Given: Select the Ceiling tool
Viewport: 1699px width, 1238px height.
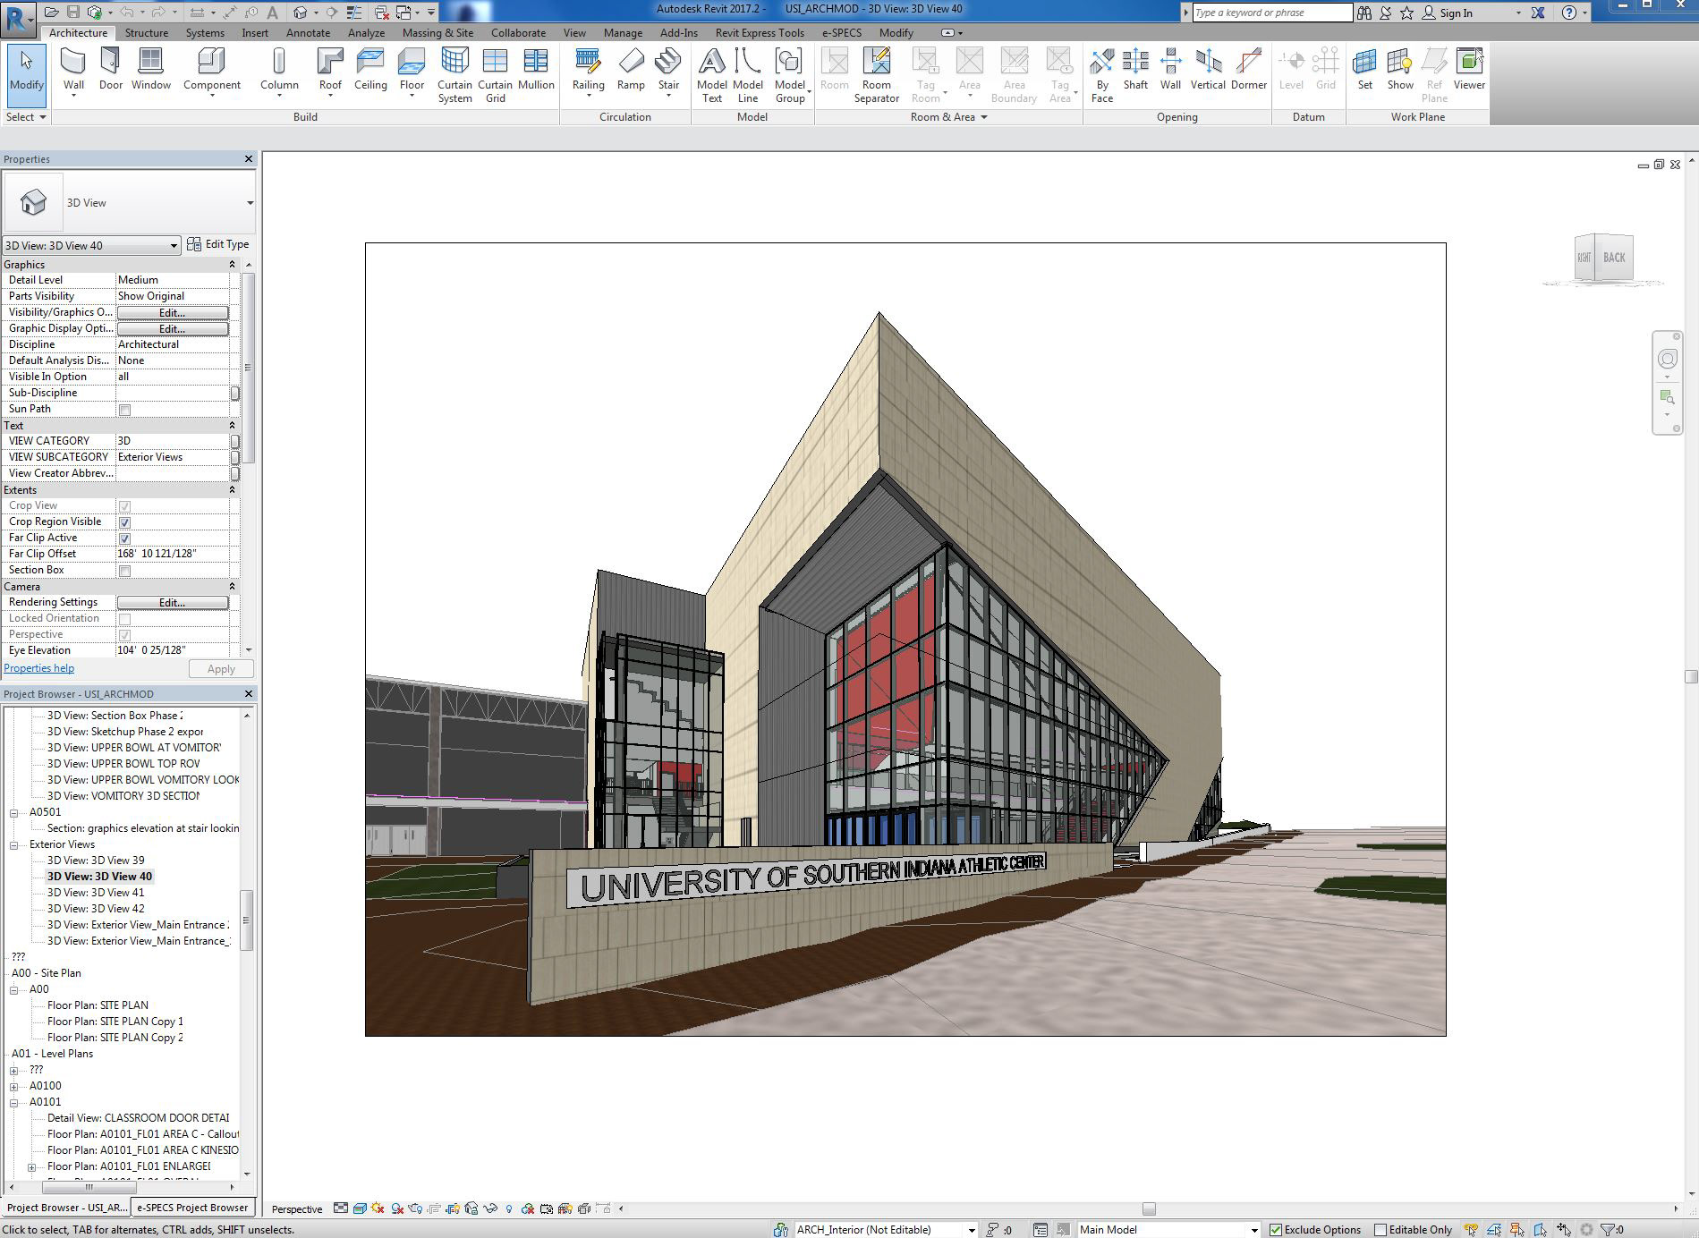Looking at the screenshot, I should [x=370, y=70].
